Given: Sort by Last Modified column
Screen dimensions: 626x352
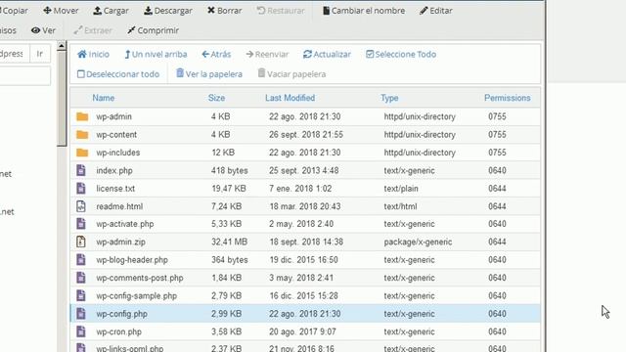Looking at the screenshot, I should [x=290, y=98].
